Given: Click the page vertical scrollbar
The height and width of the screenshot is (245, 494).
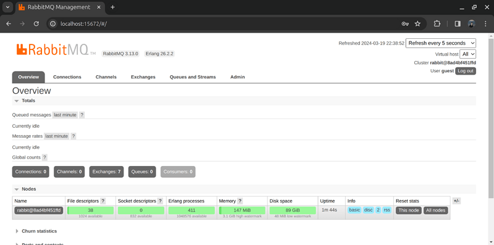Looking at the screenshot, I should pos(491,118).
